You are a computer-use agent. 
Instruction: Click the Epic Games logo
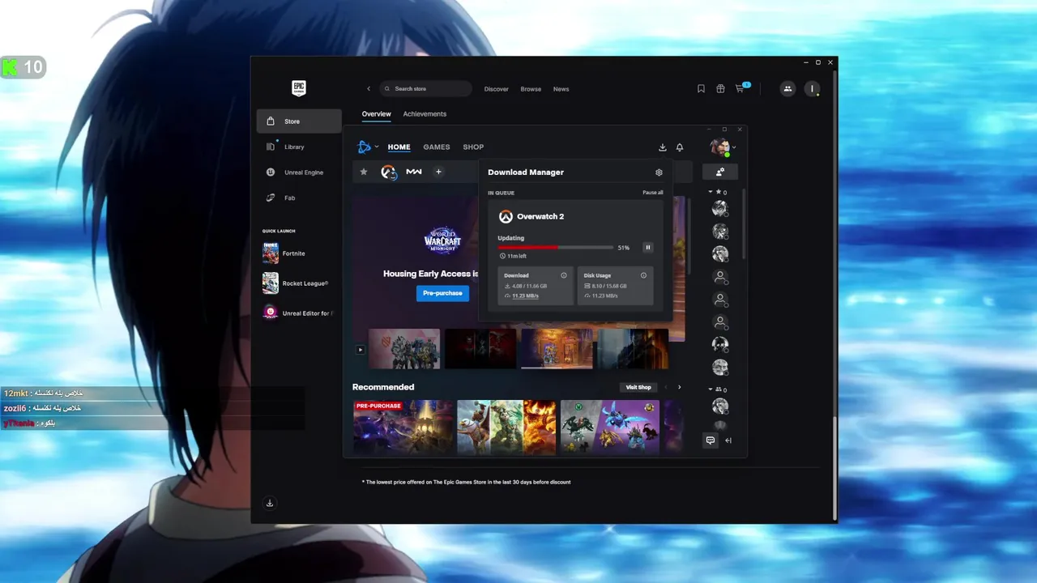click(x=299, y=88)
